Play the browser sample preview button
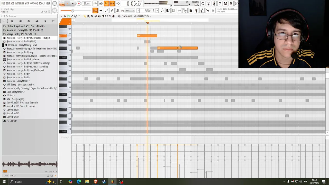Viewport: 329px width, 185px height. point(5,171)
